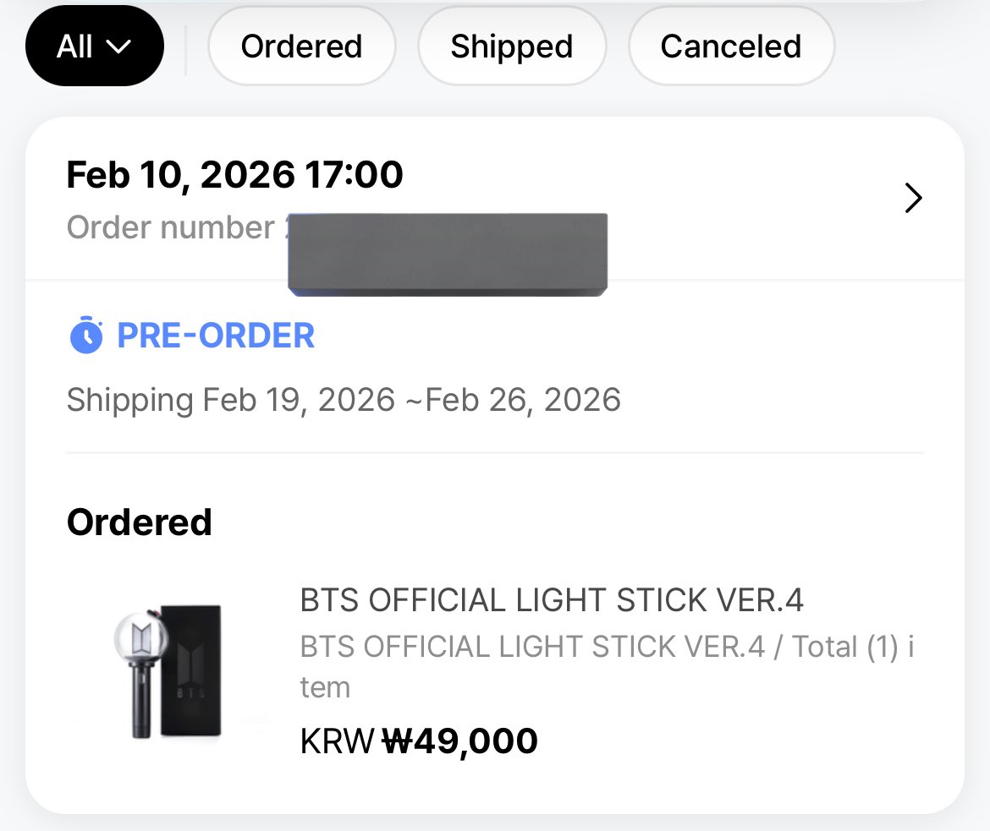This screenshot has height=831, width=990.
Task: Select the Canceled filter chip
Action: coord(731,46)
